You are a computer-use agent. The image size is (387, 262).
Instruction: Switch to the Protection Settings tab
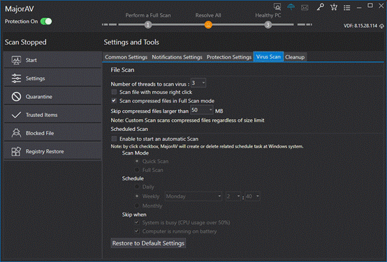(x=229, y=57)
